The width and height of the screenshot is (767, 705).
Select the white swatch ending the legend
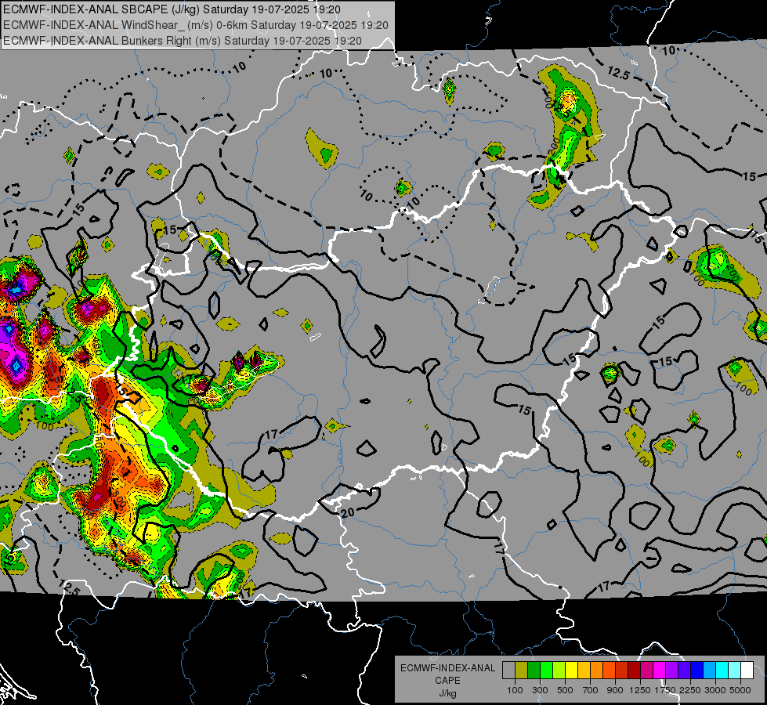point(747,670)
